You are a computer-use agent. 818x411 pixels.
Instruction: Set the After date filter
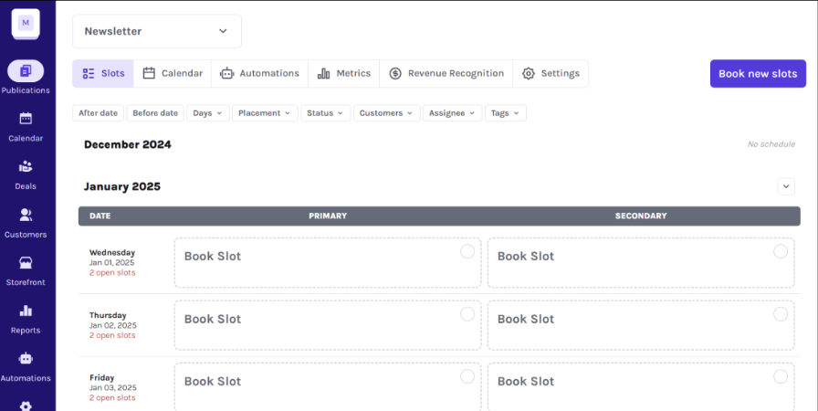(x=98, y=113)
